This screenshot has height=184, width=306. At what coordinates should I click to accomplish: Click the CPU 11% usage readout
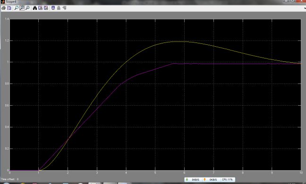pos(227,179)
